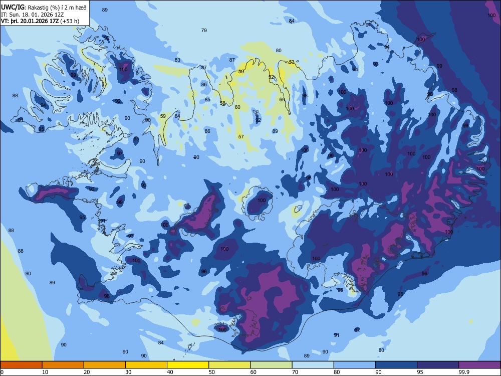Click the '79' humidity value on the map
The width and height of the screenshot is (501, 376).
pos(204,31)
